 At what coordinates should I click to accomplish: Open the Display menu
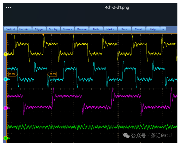(x=53, y=29)
